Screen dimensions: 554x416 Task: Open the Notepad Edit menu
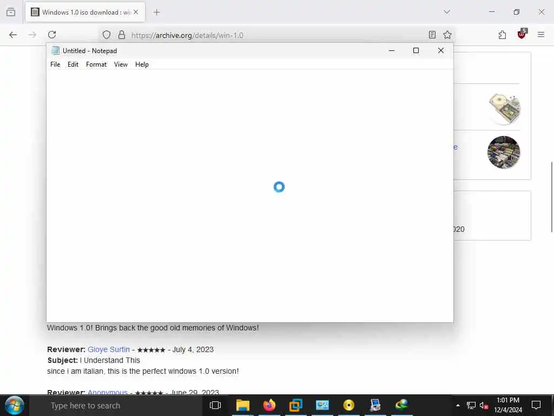(73, 64)
